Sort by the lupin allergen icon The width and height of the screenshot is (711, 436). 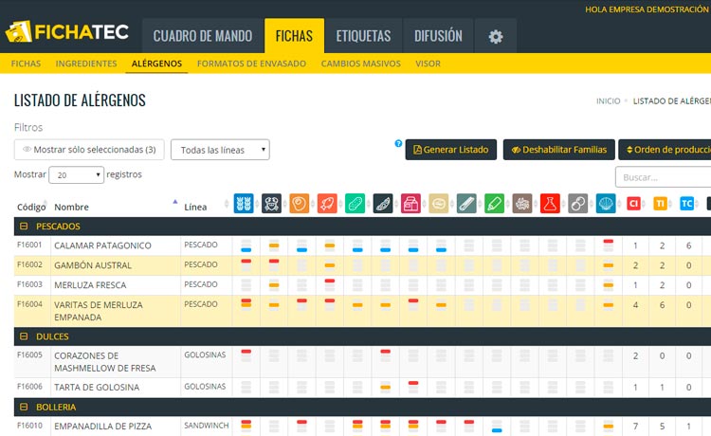coord(578,204)
